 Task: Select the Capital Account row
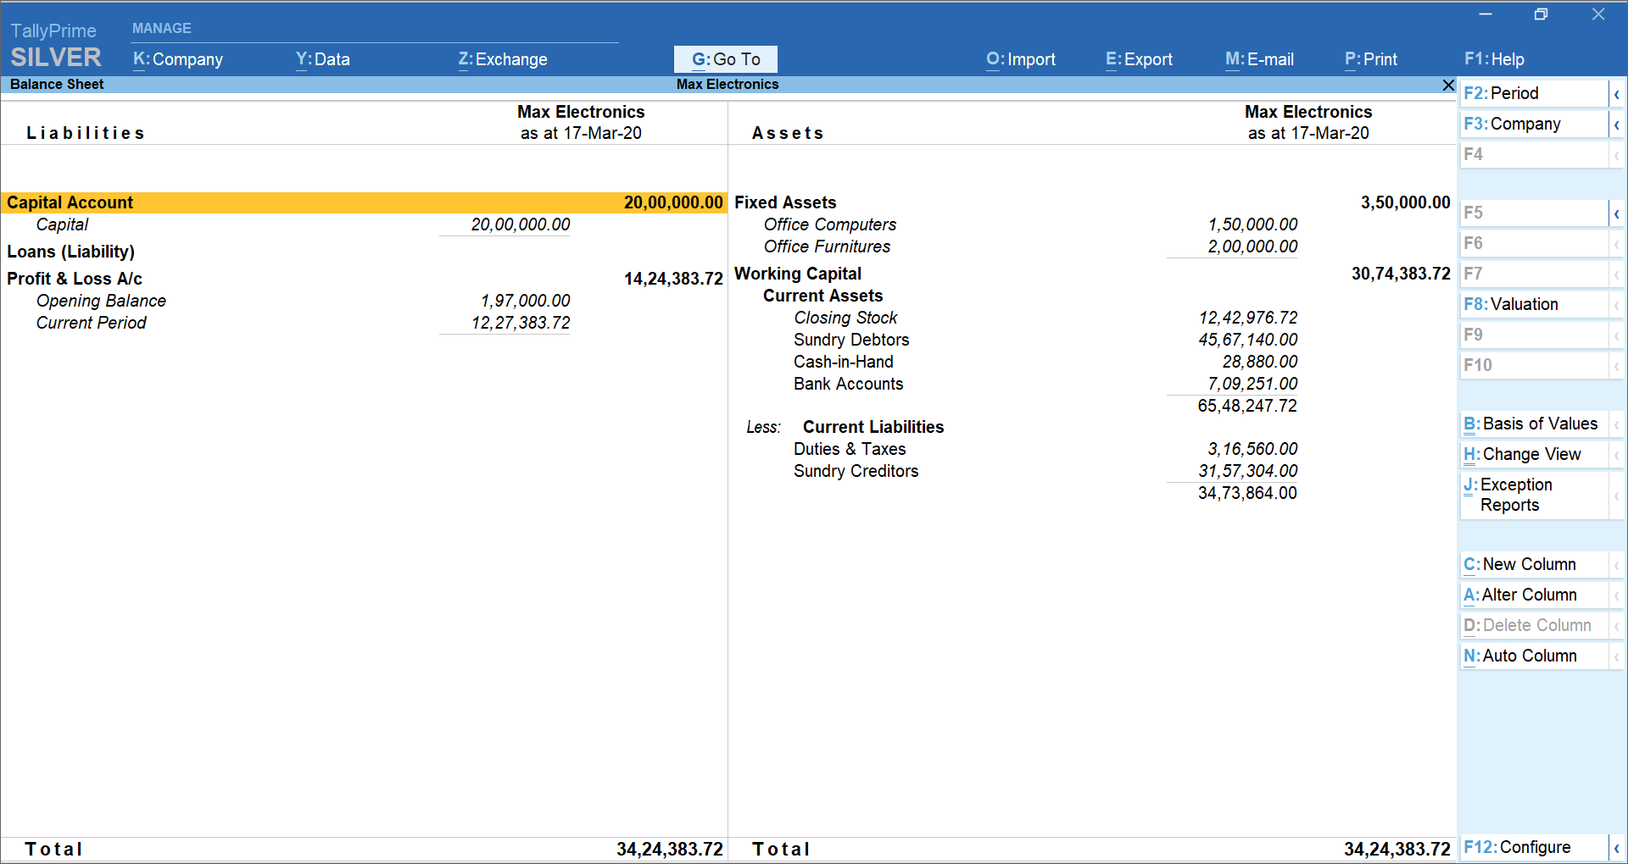tap(364, 202)
